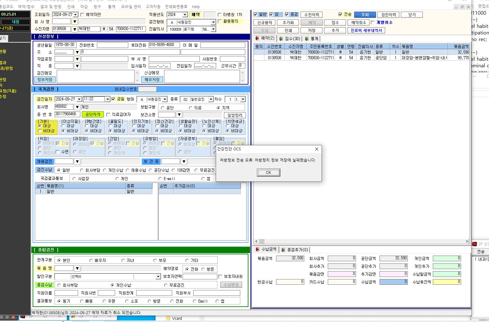Open the 종검추가(0) tab icon
Viewport: 489px width, 322px height.
tap(283, 250)
